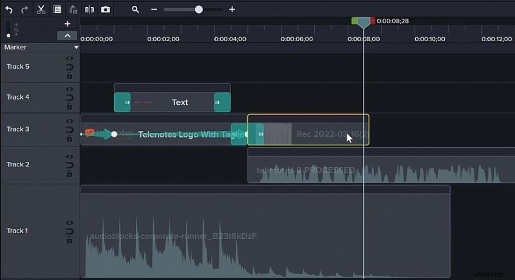Viewport: 515px width, 280px height.
Task: Lock Track 1 with padlock icon
Action: coord(70,240)
